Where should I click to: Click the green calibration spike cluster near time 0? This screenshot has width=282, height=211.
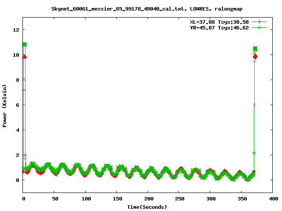[x=25, y=44]
